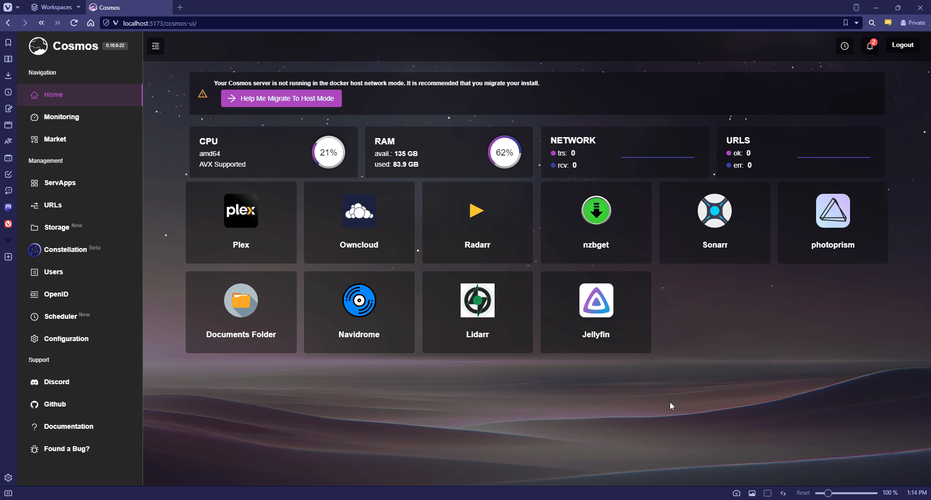This screenshot has width=931, height=500.
Task: Toggle the side panel visibility in status bar
Action: [x=8, y=493]
